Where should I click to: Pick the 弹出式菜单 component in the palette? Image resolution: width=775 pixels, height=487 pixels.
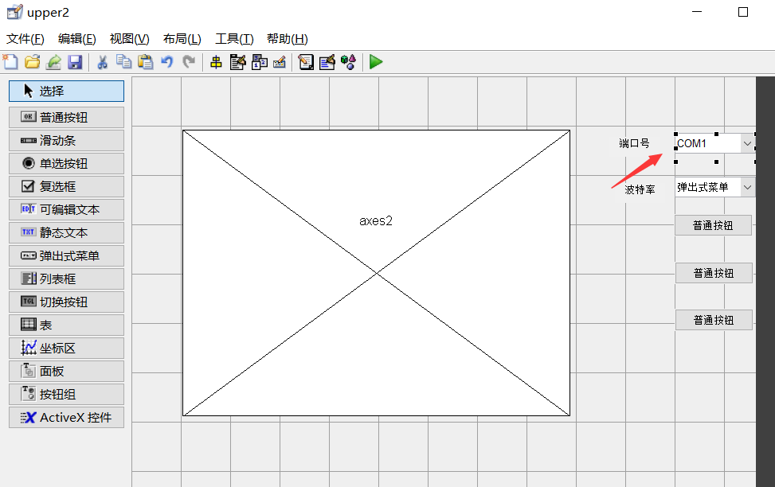tap(66, 256)
